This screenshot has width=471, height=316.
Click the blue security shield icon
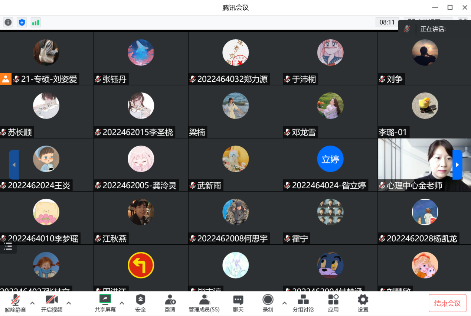pos(22,22)
